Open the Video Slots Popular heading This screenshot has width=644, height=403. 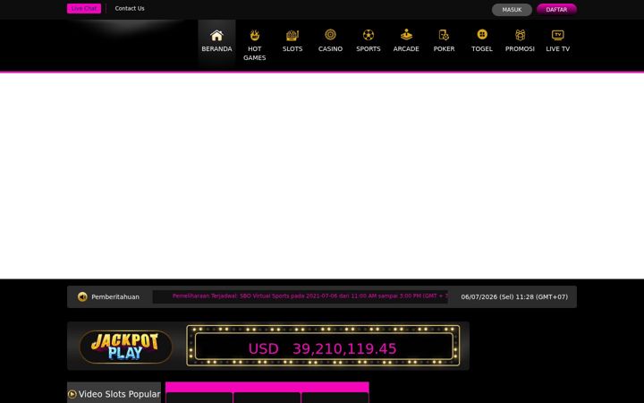click(120, 394)
